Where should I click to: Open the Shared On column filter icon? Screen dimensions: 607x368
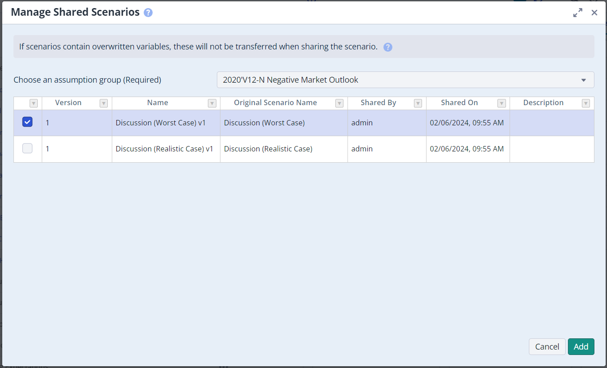tap(501, 103)
